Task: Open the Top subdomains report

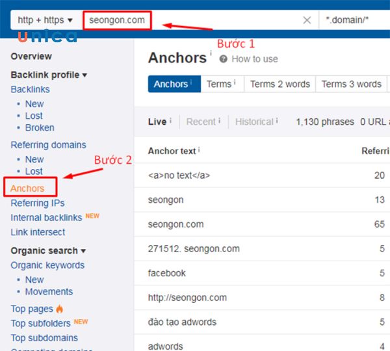Action: pos(44,338)
